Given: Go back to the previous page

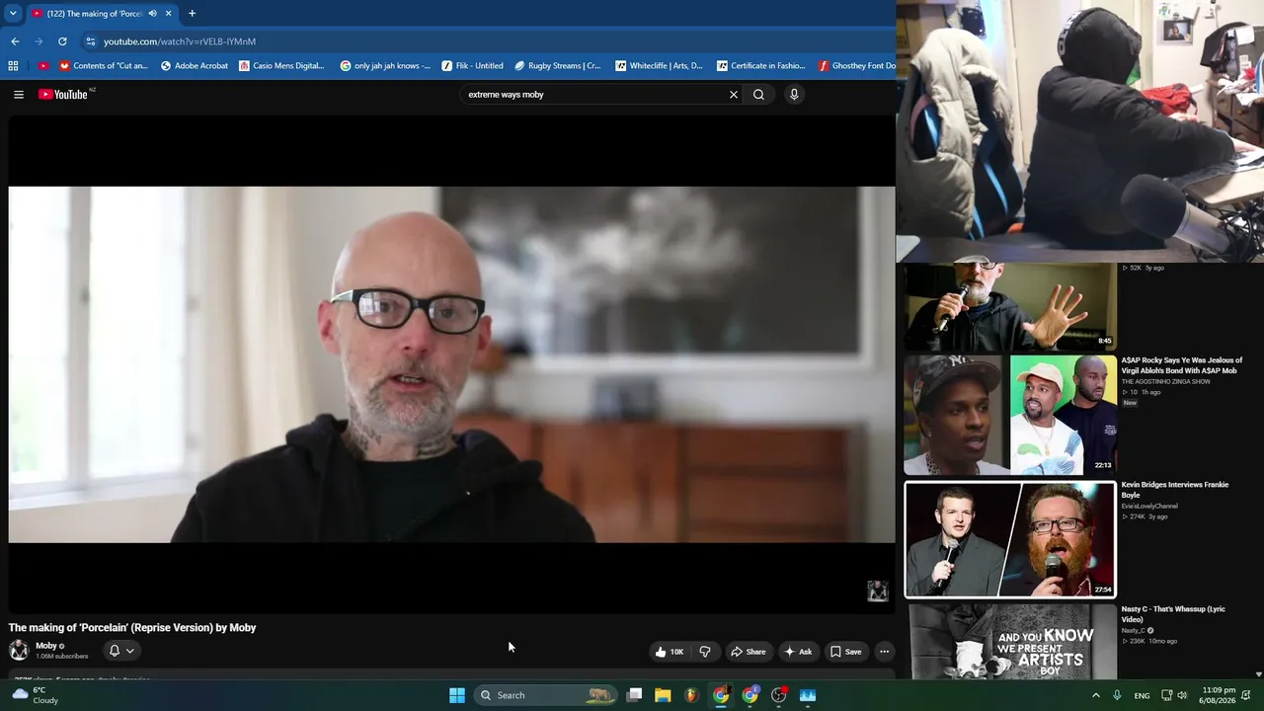Looking at the screenshot, I should (15, 41).
